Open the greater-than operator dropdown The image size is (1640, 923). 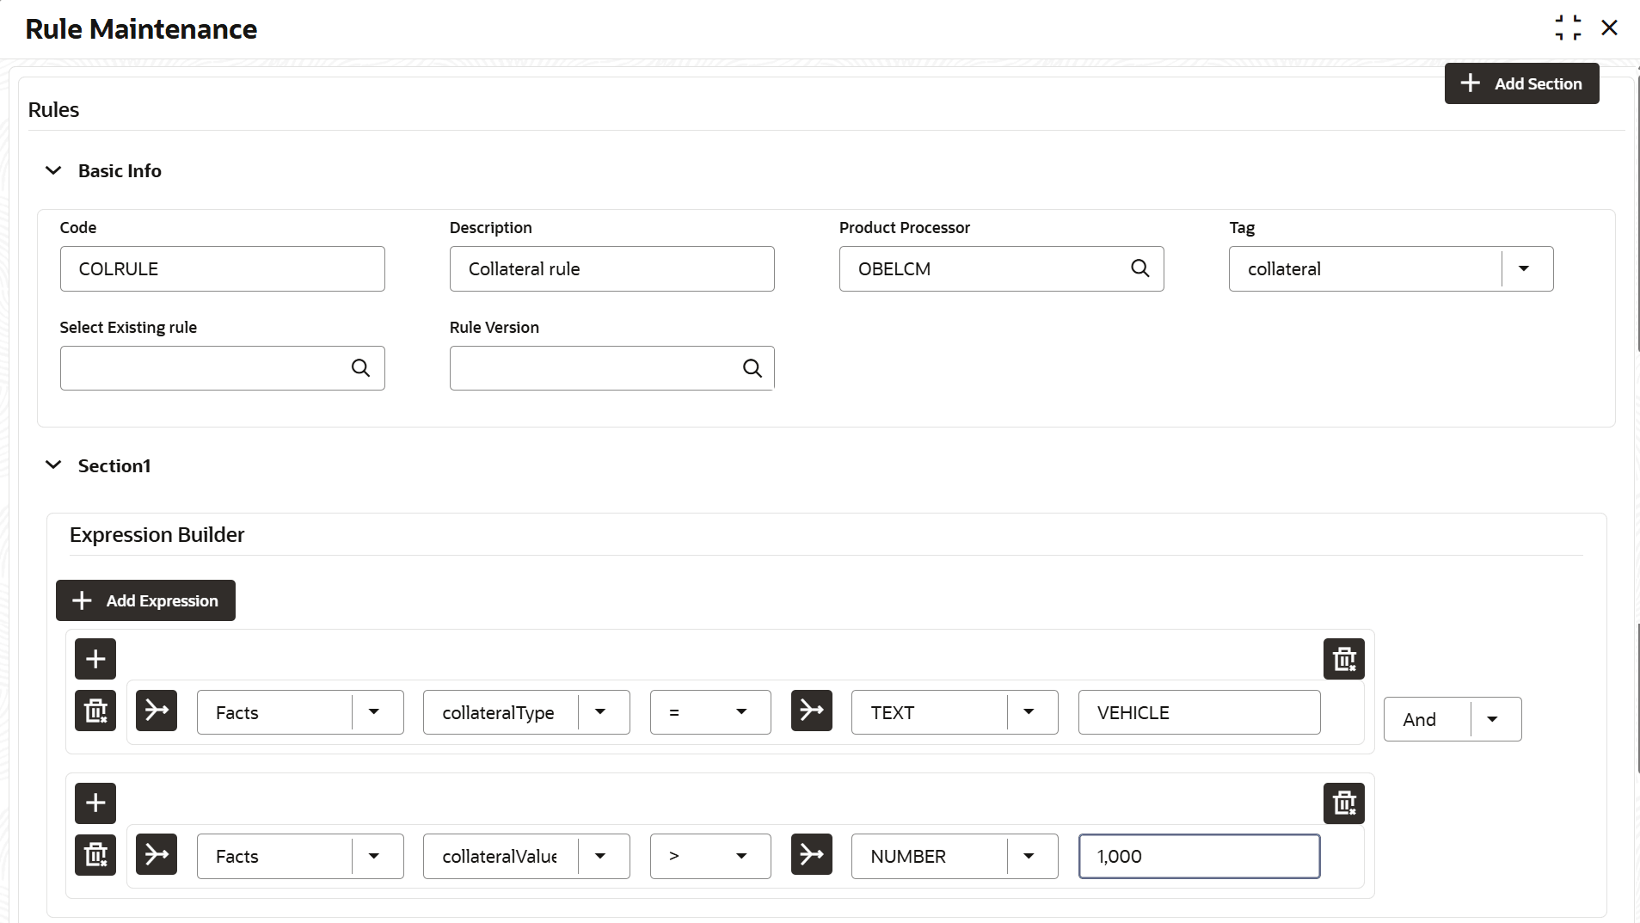740,857
